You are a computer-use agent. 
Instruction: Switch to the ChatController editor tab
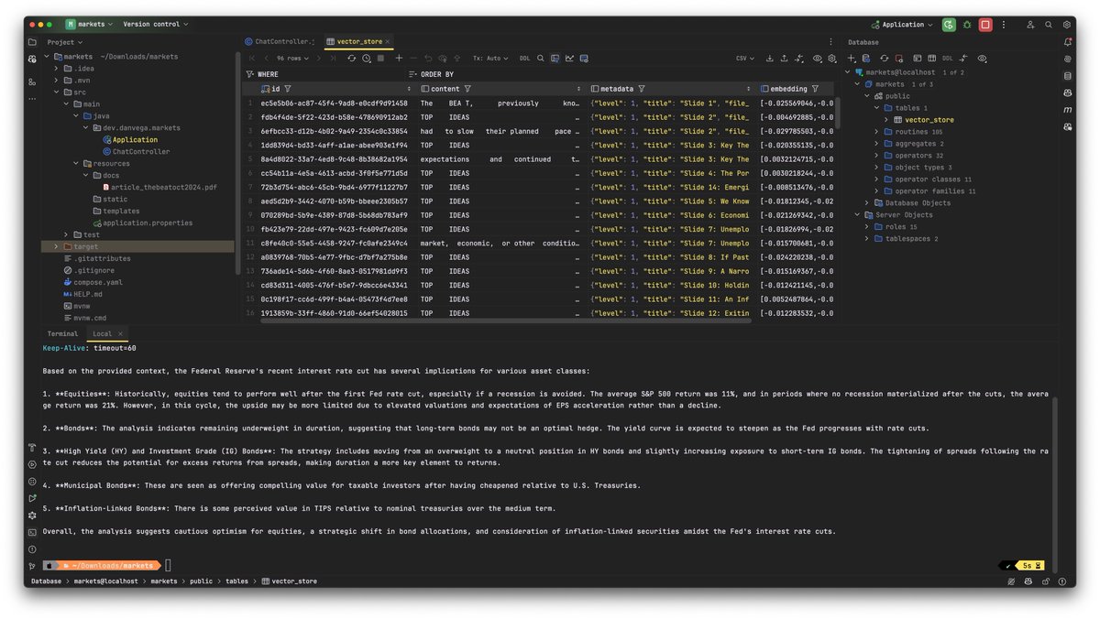(279, 41)
